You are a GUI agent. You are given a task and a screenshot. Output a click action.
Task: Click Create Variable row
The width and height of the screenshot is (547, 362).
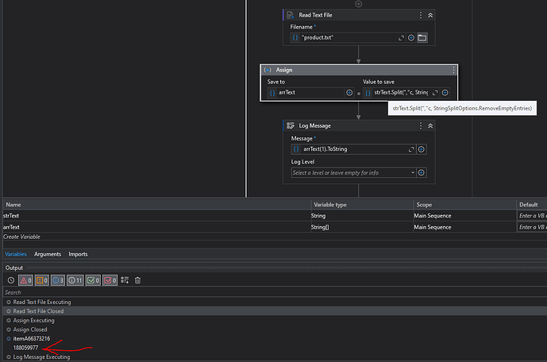tap(21, 237)
